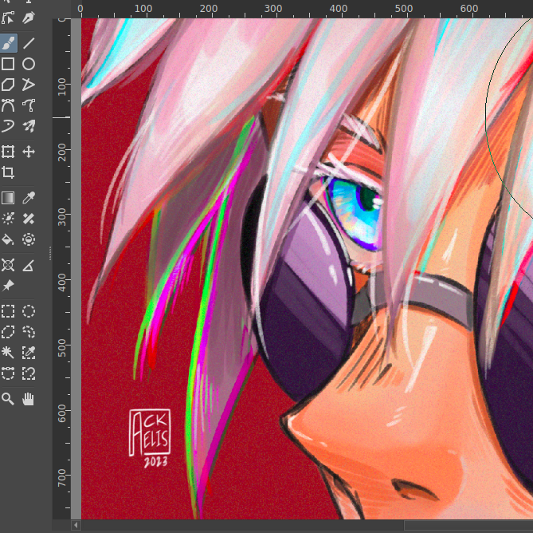The height and width of the screenshot is (533, 533).
Task: Select the Colorize Mask tool
Action: (8, 219)
